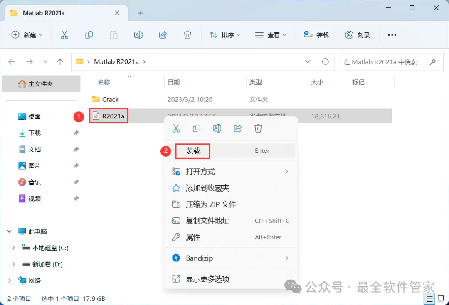
Task: Choose 显示更多选项 menu entry
Action: [x=230, y=279]
